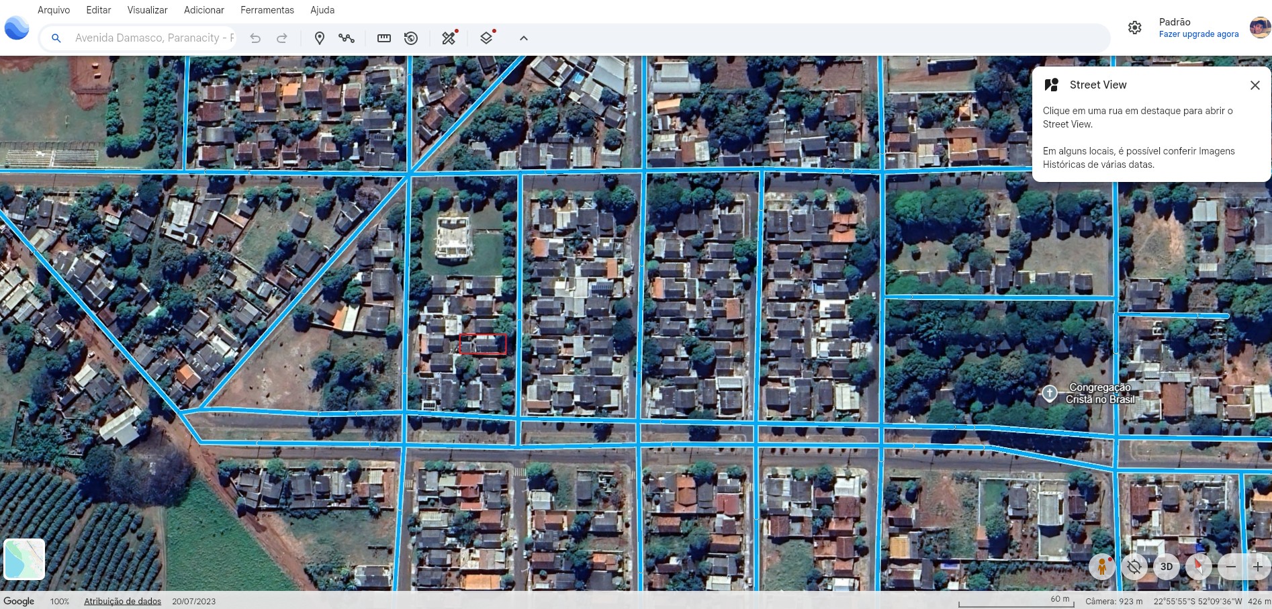Open the Arquivo menu
1272x609 pixels.
click(x=54, y=10)
